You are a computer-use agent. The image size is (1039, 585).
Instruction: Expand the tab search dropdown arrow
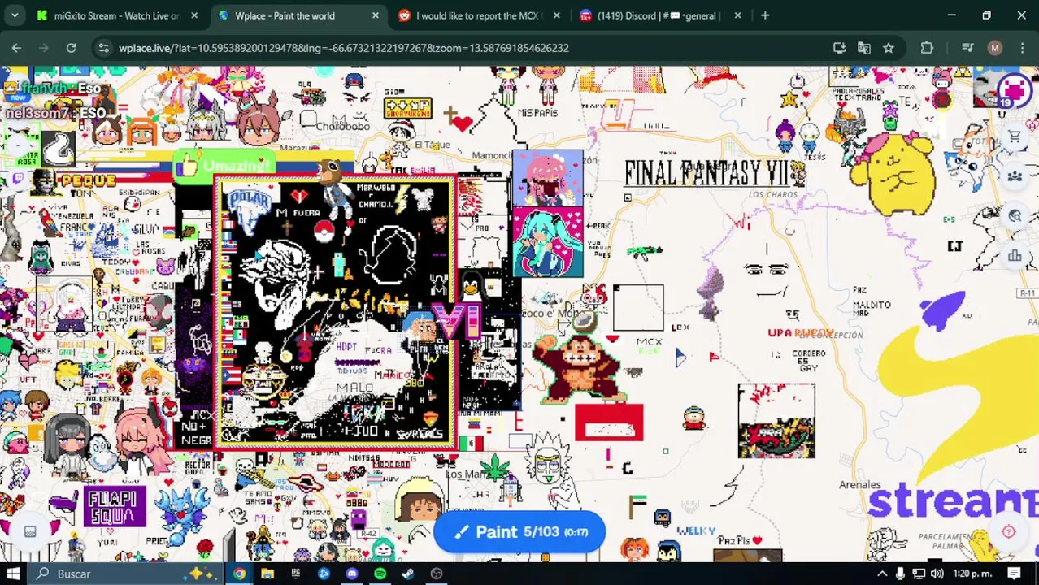click(x=15, y=15)
